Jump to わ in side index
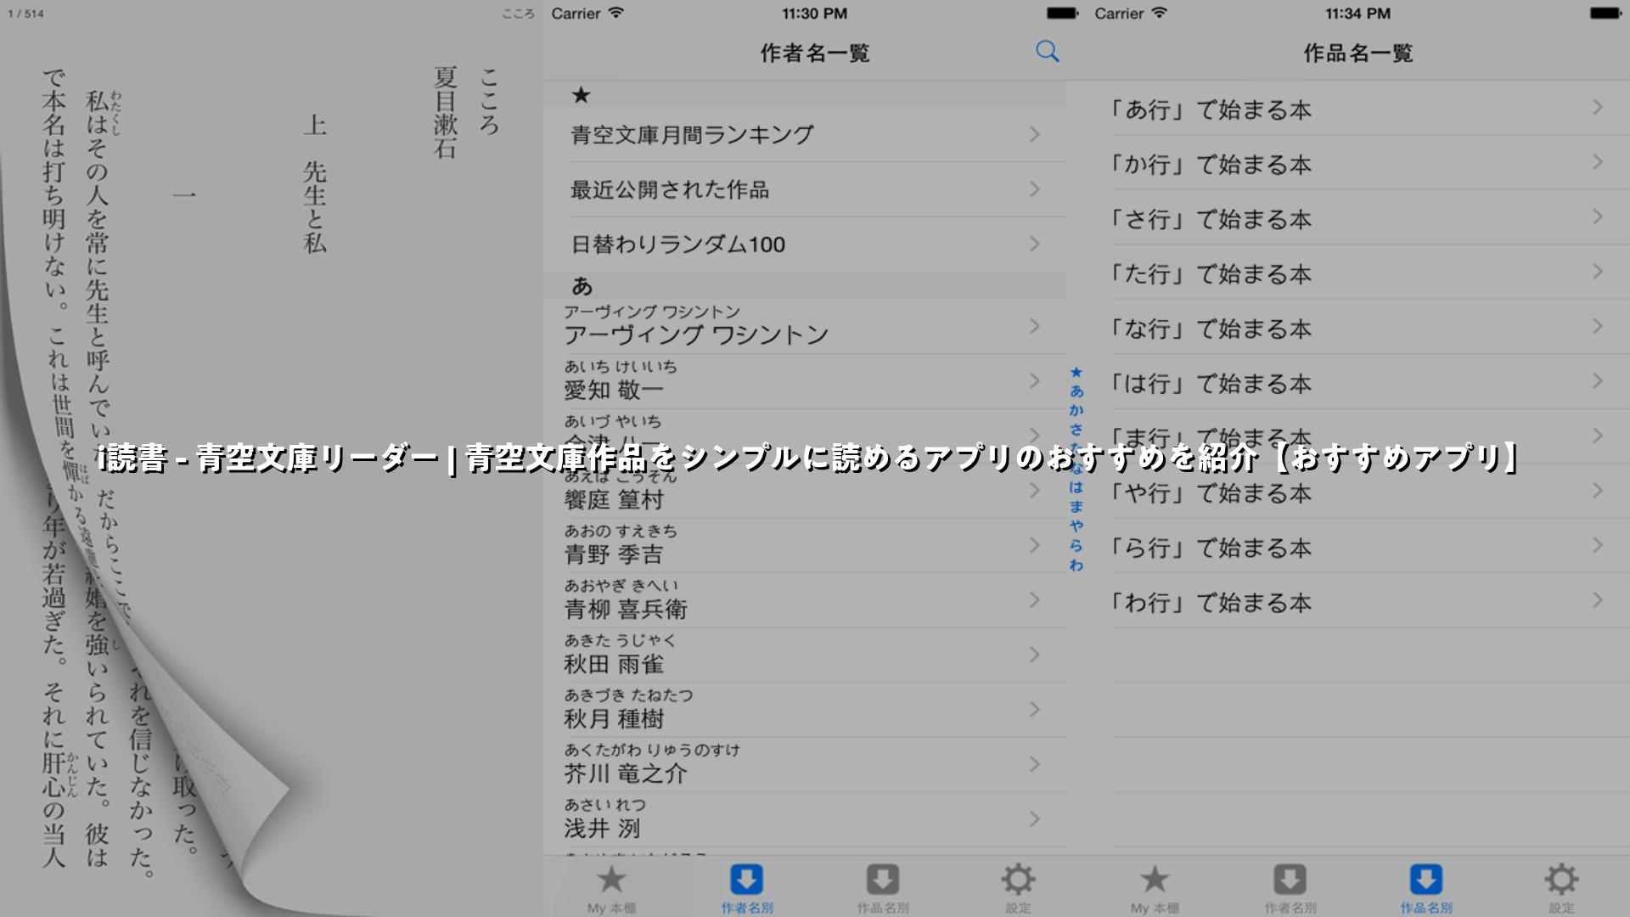 pyautogui.click(x=1076, y=565)
